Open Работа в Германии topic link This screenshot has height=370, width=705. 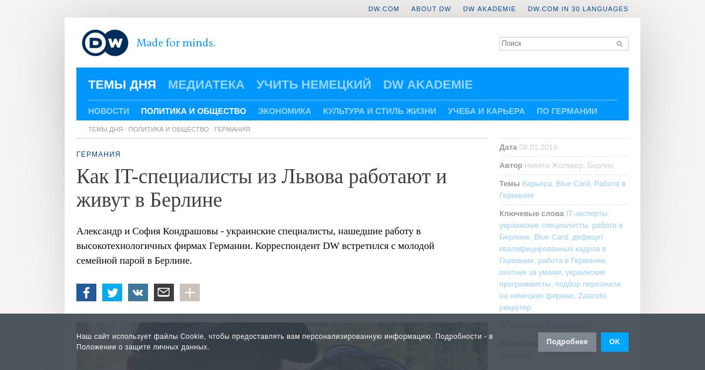562,190
